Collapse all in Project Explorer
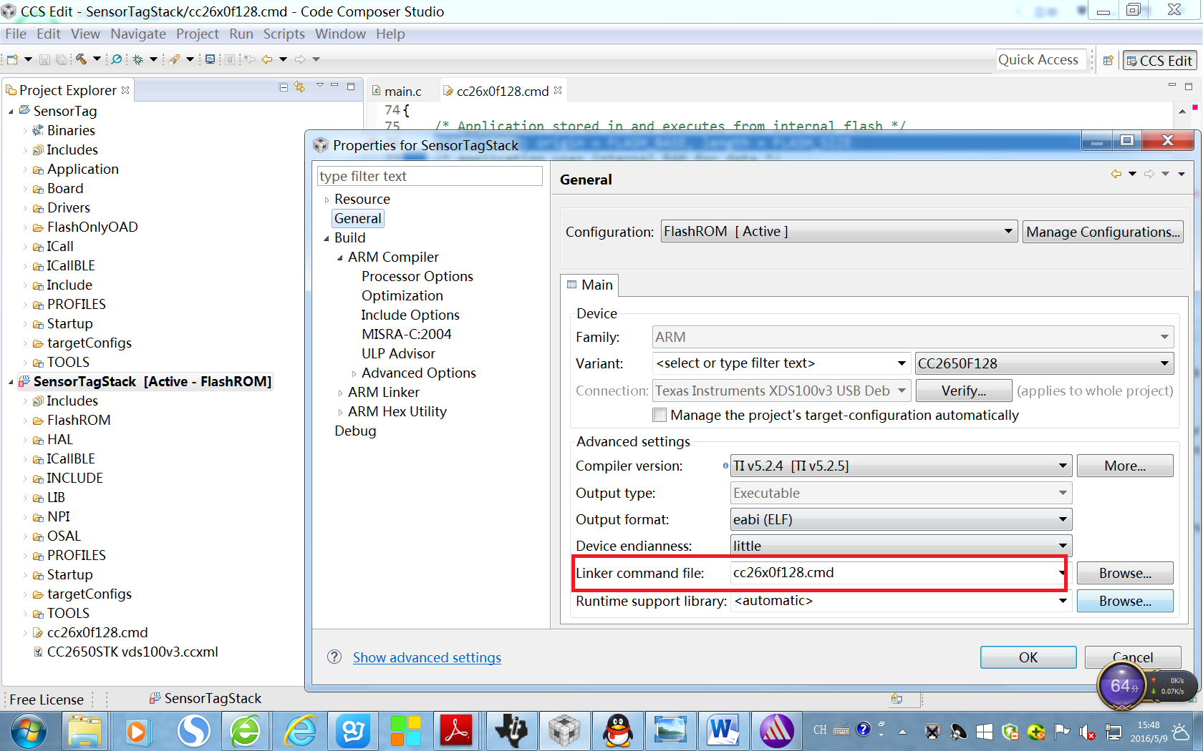Viewport: 1203px width, 751px height. click(x=284, y=87)
